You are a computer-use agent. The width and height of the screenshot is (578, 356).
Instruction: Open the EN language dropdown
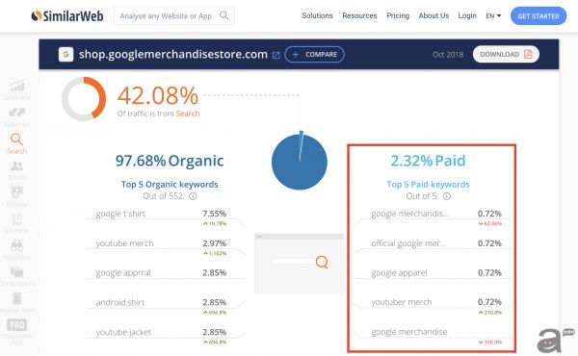click(493, 15)
